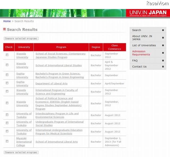
Task: Open Interdisciplinary Program in Life and Environmental Sciences
Action: point(57,115)
